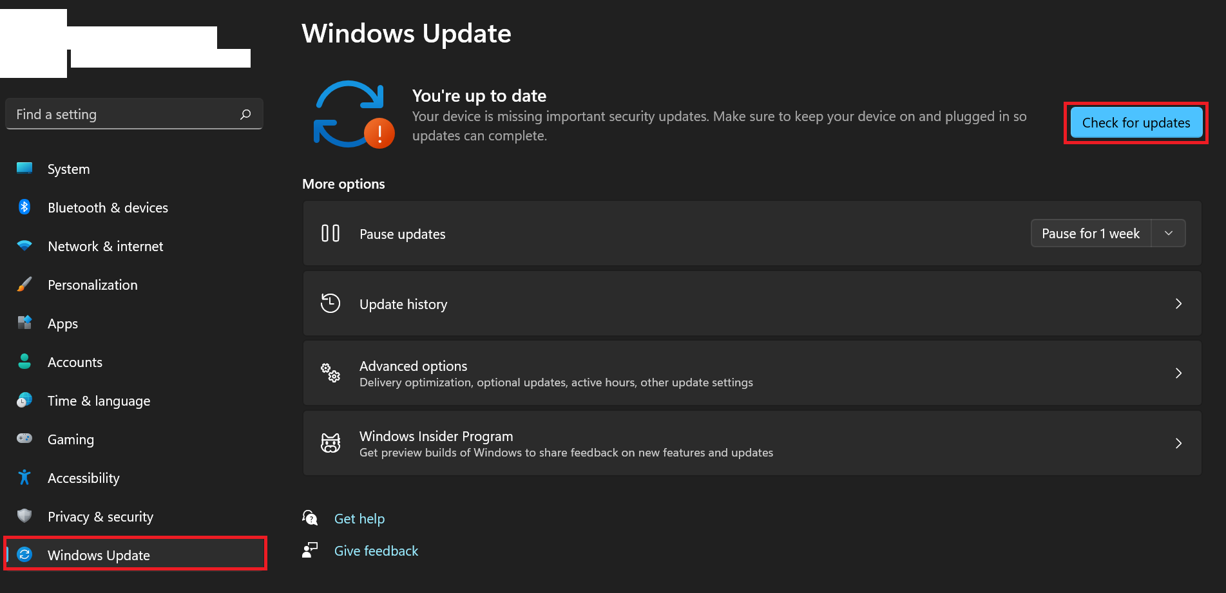The width and height of the screenshot is (1226, 593).
Task: Select Windows Update in sidebar
Action: [x=134, y=555]
